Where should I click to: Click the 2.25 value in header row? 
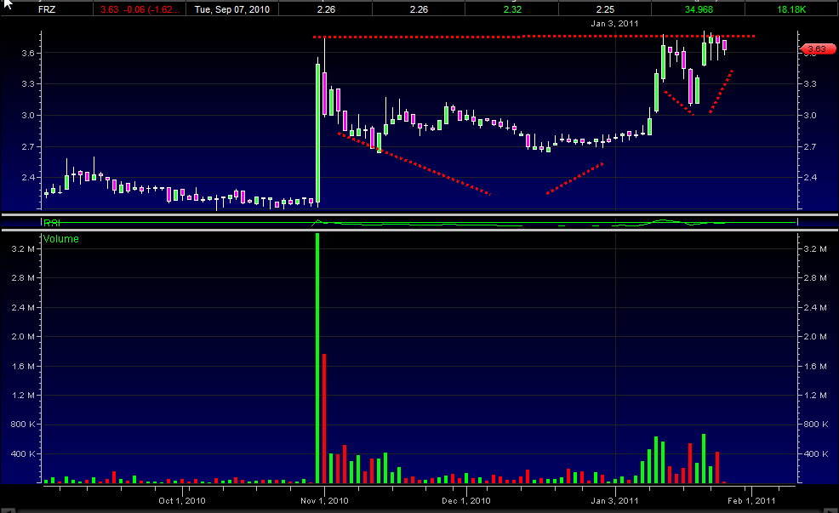click(605, 9)
